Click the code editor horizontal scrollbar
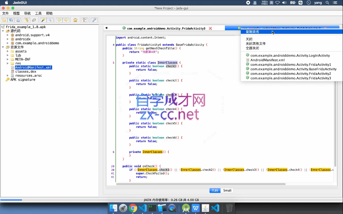Screen dimensions: 343x214 pyautogui.click(x=201, y=184)
